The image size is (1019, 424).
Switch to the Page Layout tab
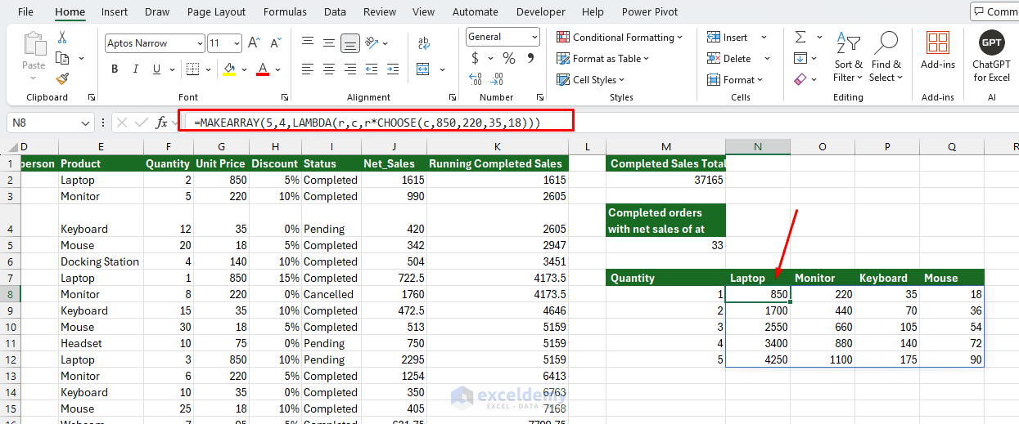(x=216, y=11)
